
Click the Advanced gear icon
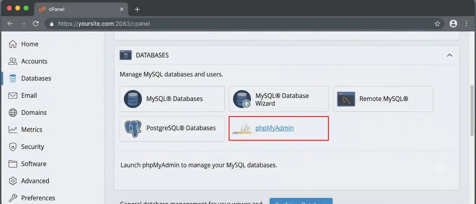click(13, 181)
